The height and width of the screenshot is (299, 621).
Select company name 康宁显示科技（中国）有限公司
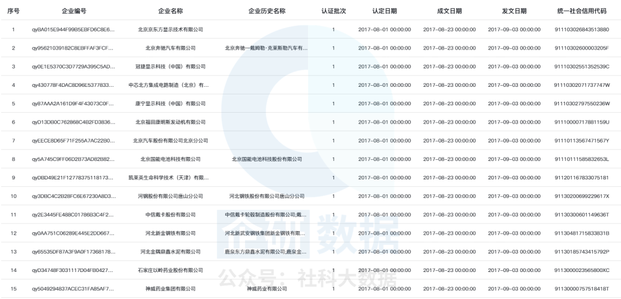click(x=170, y=103)
